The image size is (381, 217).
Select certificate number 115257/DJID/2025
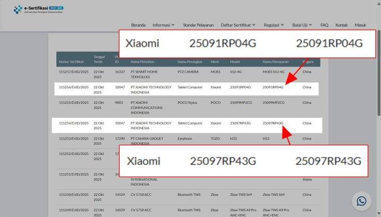click(x=74, y=72)
